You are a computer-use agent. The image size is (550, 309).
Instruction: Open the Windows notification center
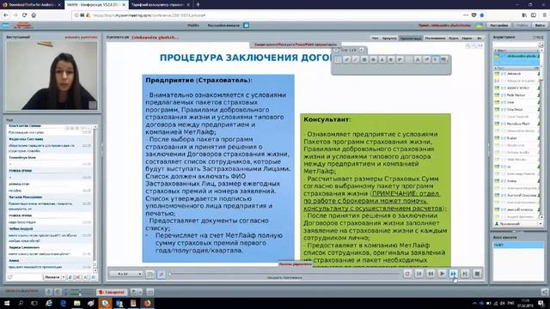[x=541, y=303]
